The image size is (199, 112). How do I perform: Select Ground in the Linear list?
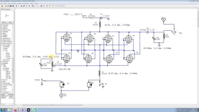click(8, 55)
